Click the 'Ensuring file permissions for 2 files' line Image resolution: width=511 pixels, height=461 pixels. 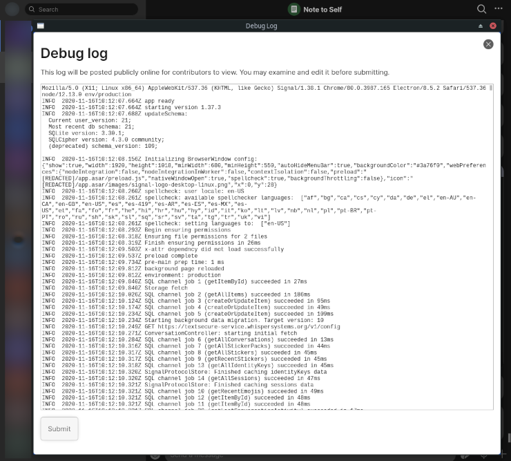(x=154, y=236)
